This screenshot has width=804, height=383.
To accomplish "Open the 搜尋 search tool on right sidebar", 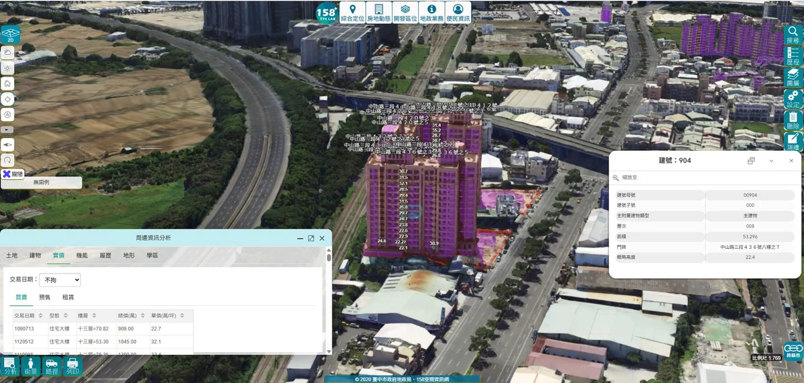I will click(793, 36).
